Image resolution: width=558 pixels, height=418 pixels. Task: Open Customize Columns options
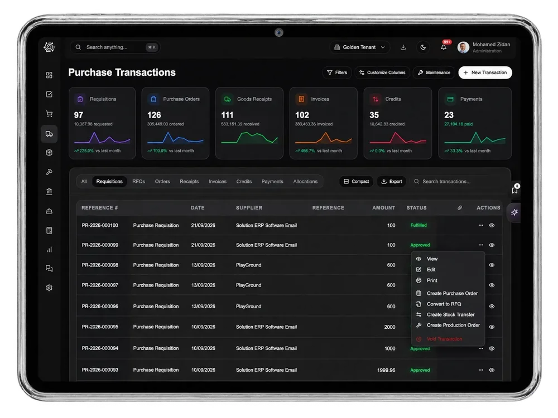pos(382,72)
